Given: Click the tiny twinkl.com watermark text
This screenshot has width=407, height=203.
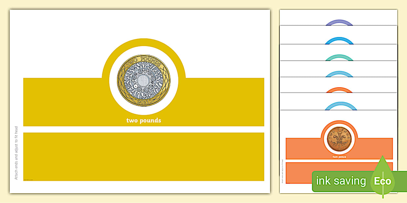Looking at the screenshot, I should [28, 179].
